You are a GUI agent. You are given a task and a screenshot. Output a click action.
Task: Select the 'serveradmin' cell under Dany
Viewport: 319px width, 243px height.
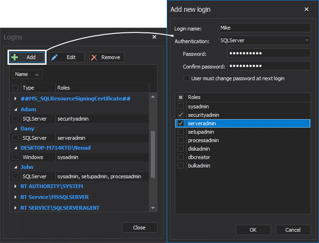(102, 138)
